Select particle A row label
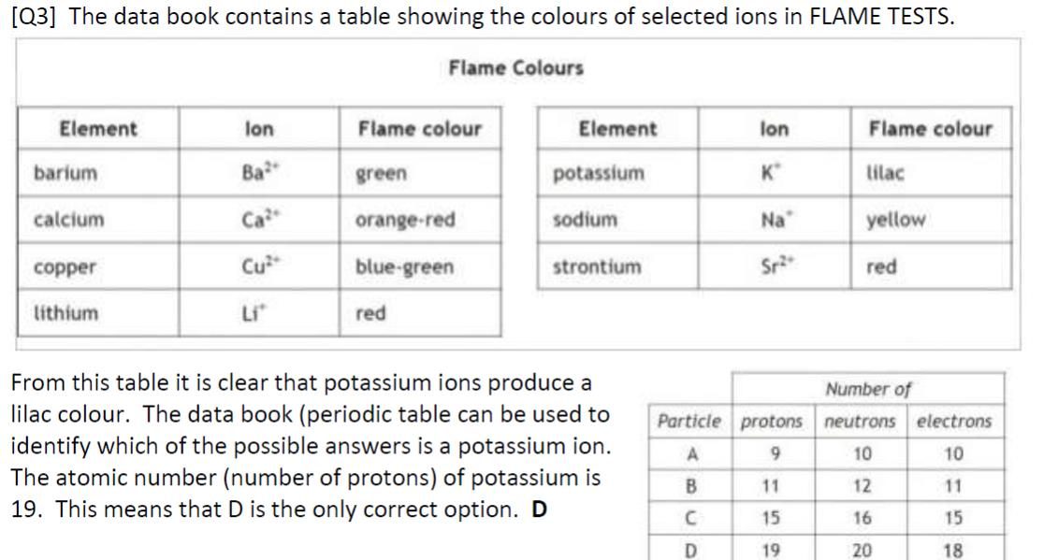This screenshot has width=1058, height=560. click(x=691, y=454)
